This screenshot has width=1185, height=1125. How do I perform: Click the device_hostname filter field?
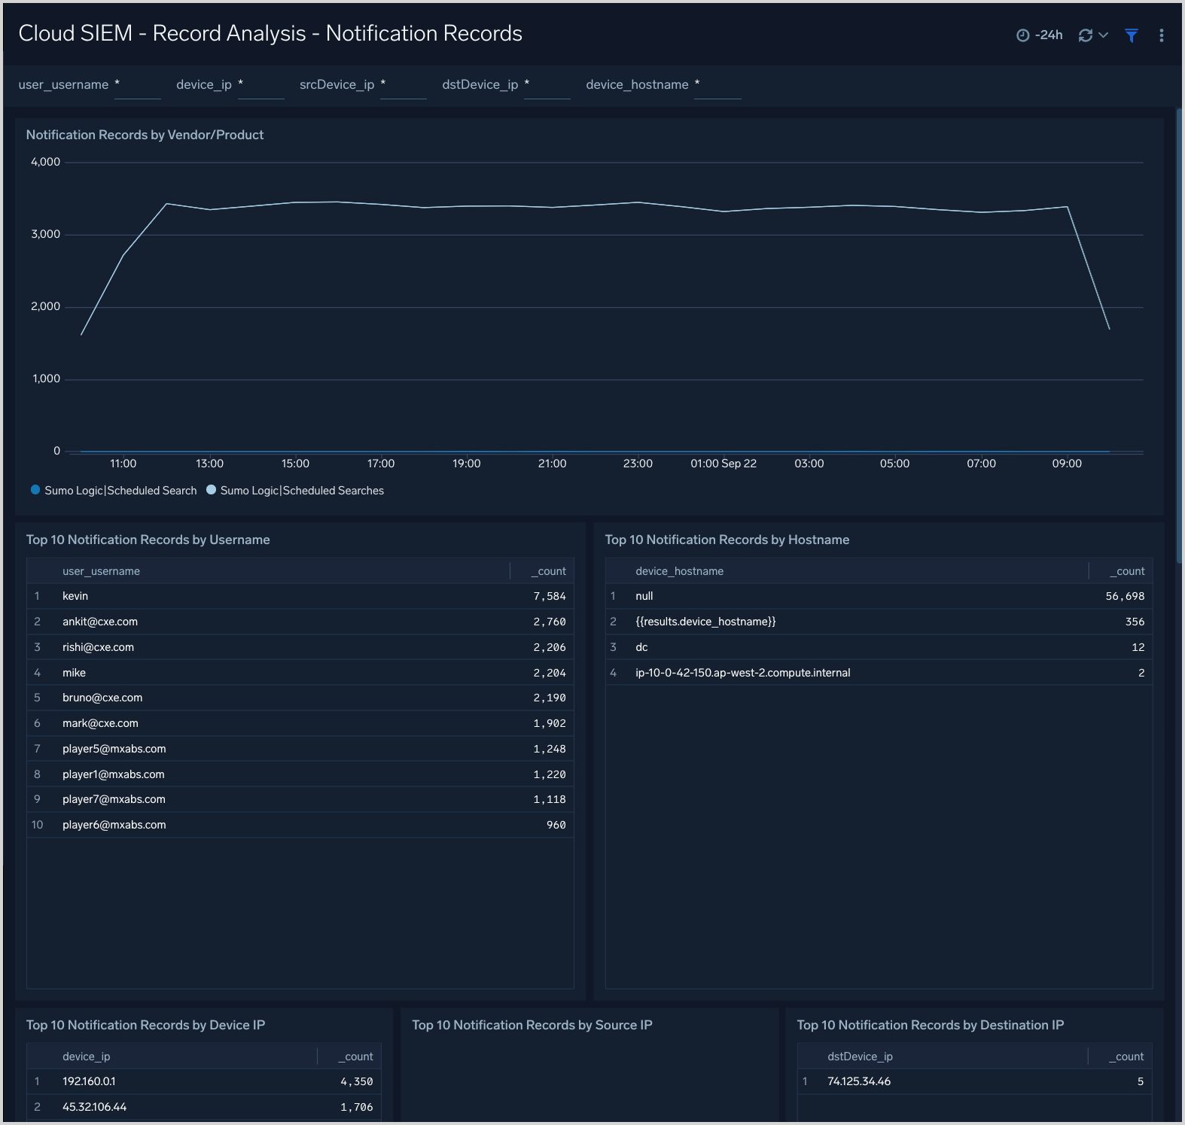717,85
